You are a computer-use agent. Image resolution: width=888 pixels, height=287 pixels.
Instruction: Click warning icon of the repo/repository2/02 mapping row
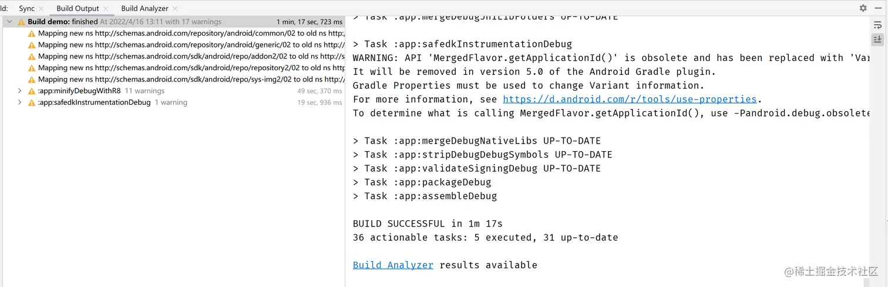32,68
